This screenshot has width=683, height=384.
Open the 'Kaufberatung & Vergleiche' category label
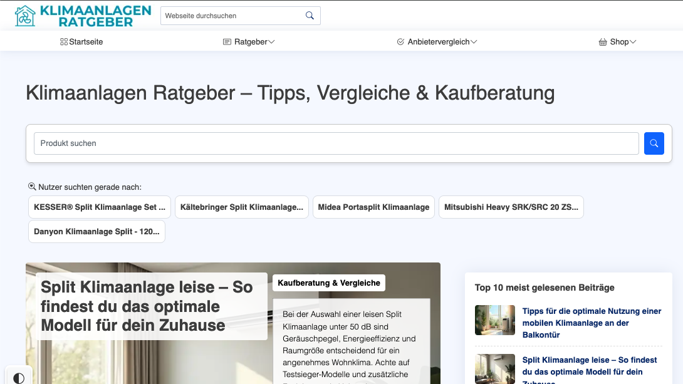[329, 283]
